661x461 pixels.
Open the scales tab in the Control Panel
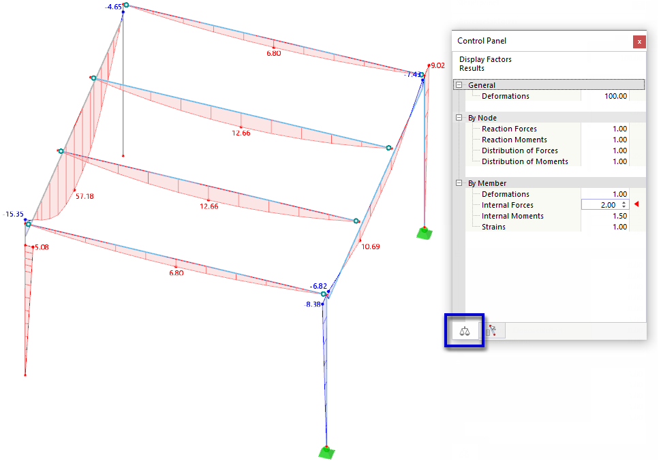(x=464, y=330)
